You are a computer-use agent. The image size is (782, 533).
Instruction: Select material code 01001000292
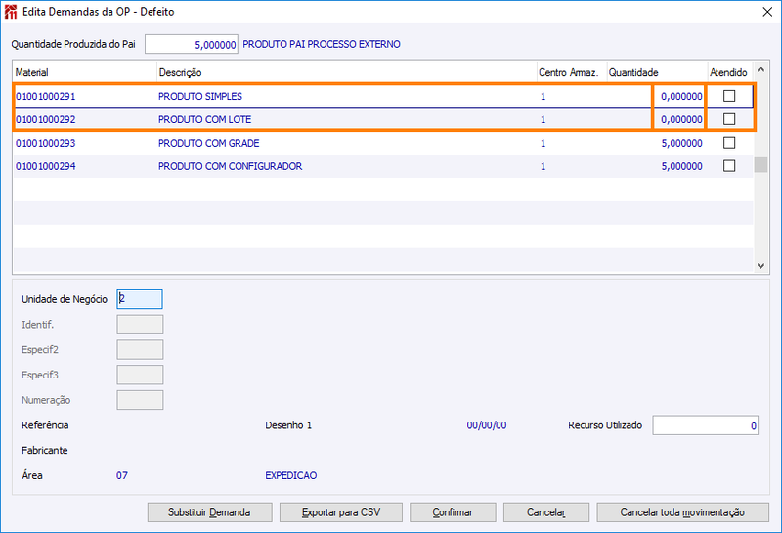(45, 119)
